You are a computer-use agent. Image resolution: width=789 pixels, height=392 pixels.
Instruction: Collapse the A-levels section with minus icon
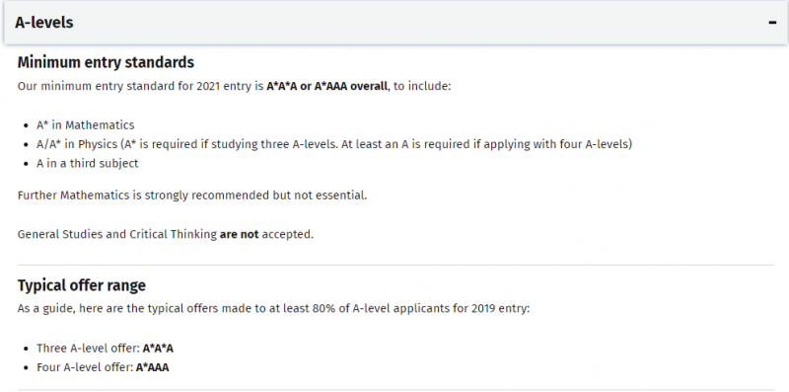coord(772,23)
